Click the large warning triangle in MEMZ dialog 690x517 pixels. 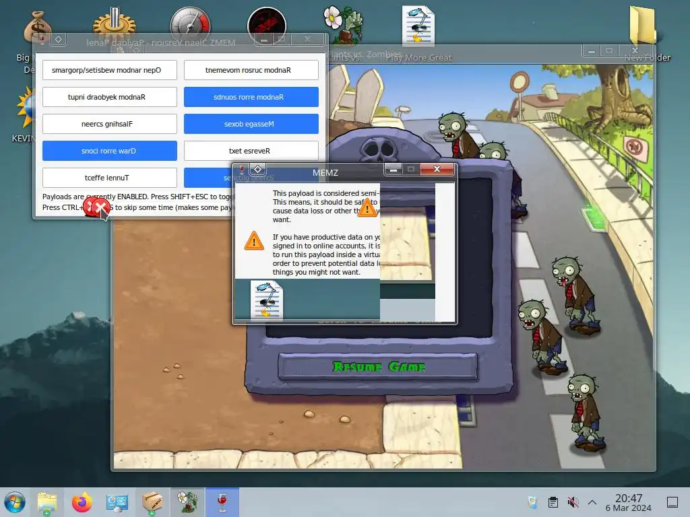254,241
